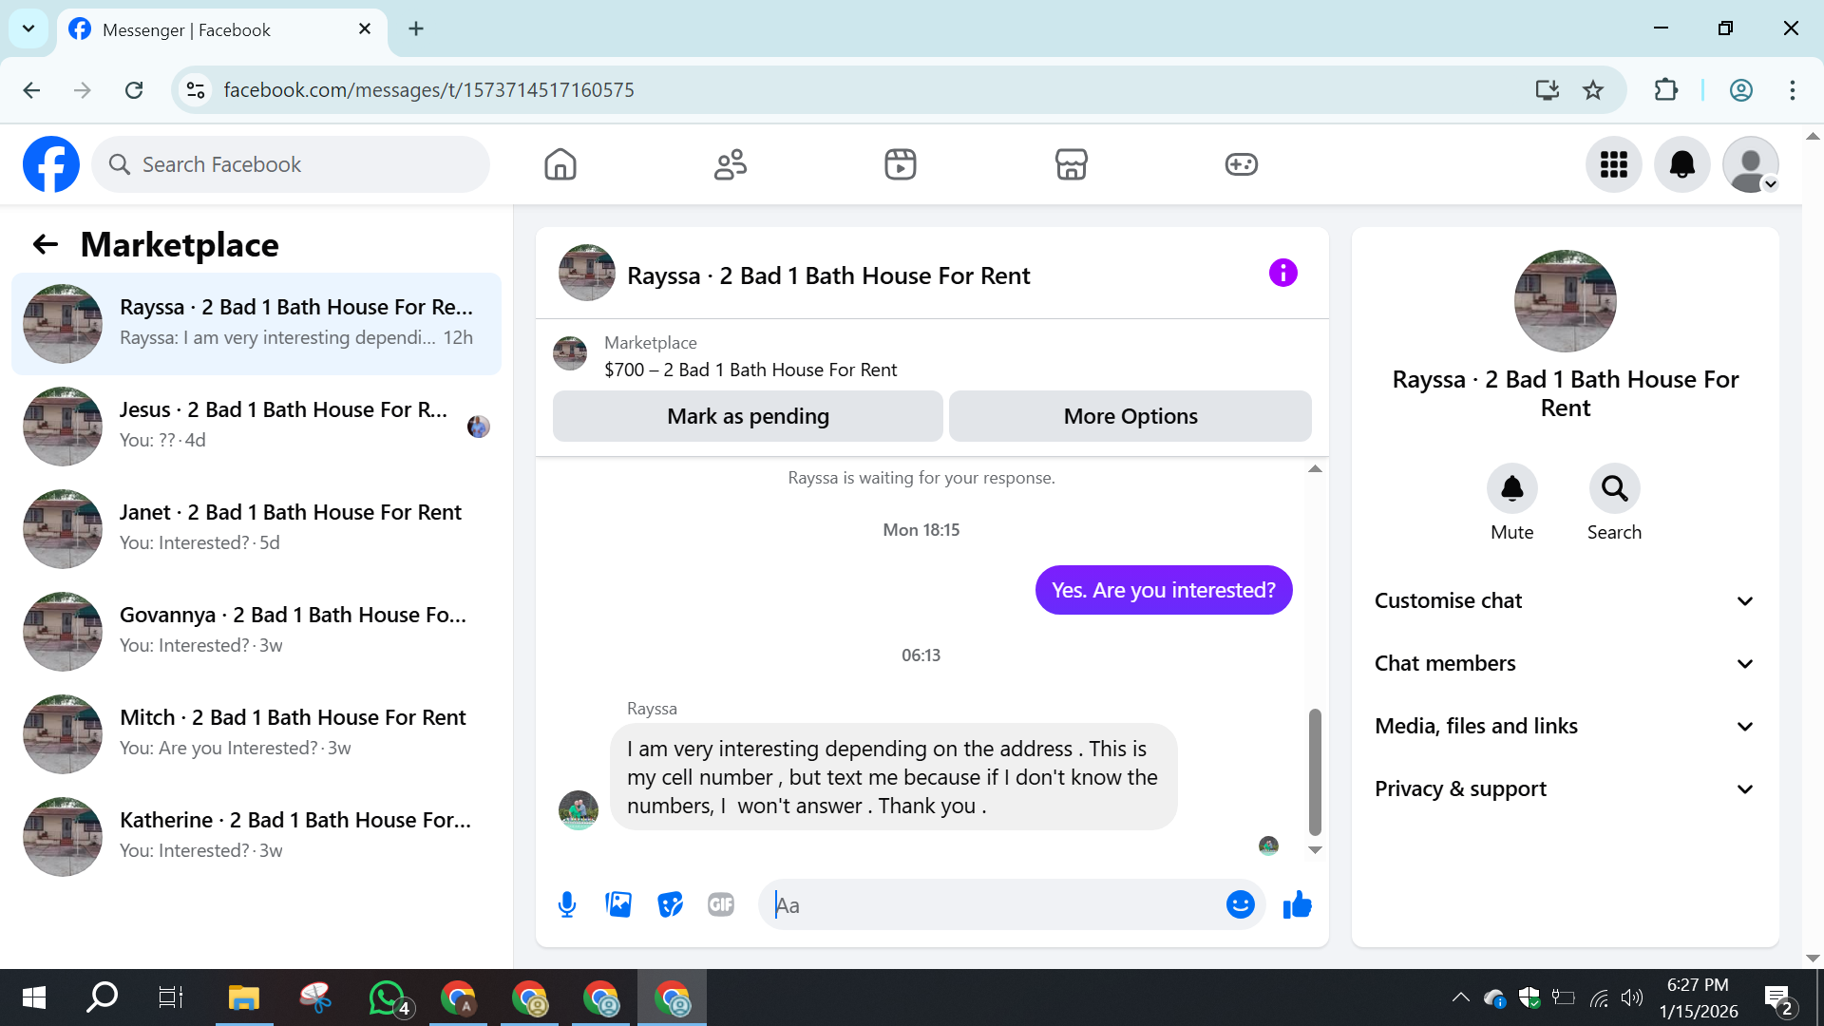
Task: Expand the Chat members section
Action: click(1565, 663)
